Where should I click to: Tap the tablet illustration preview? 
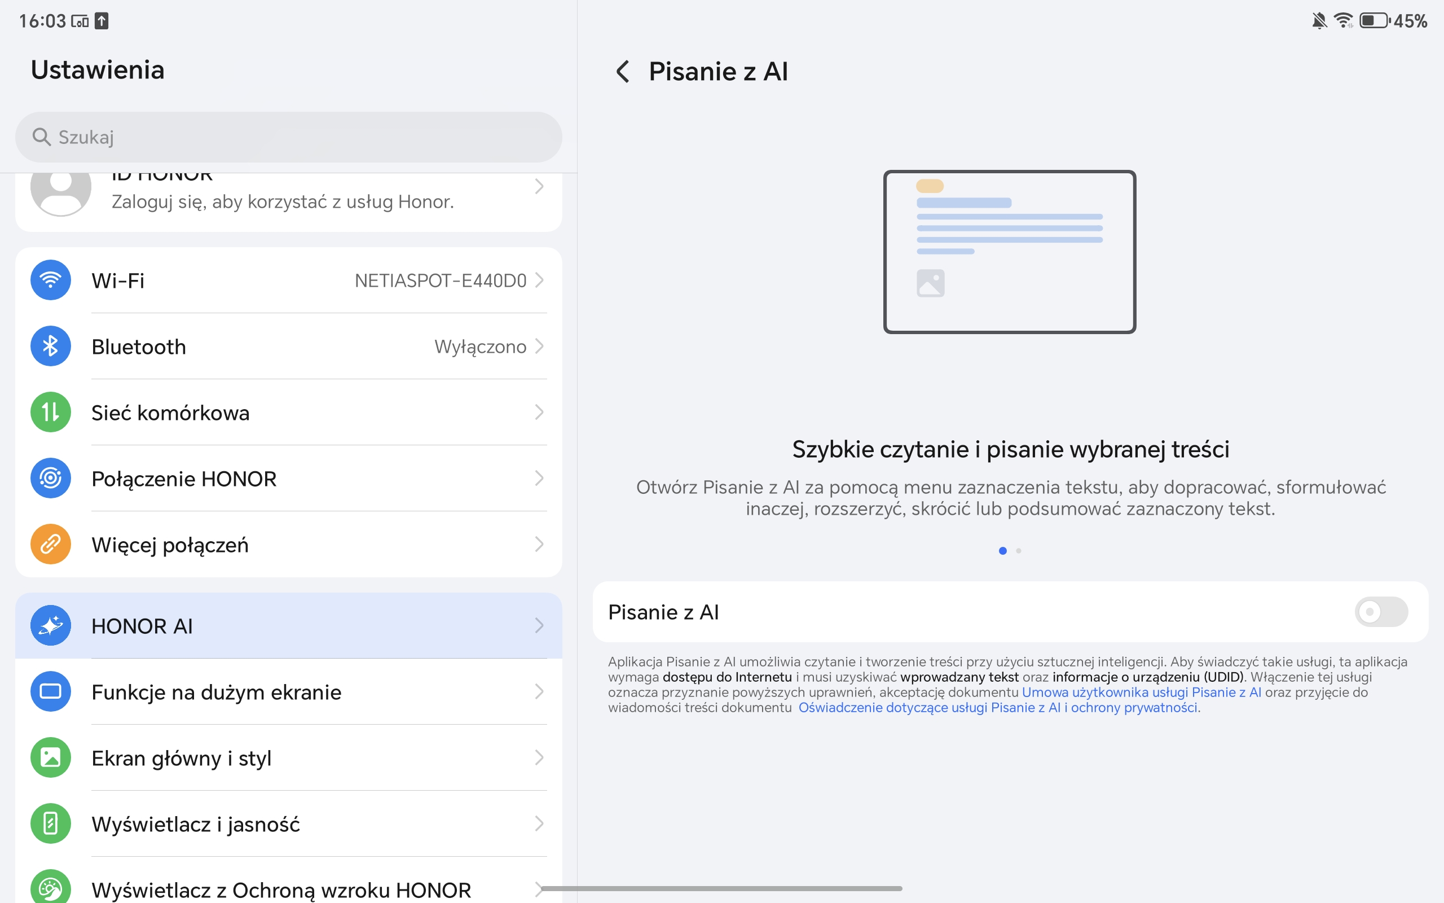pyautogui.click(x=1010, y=252)
